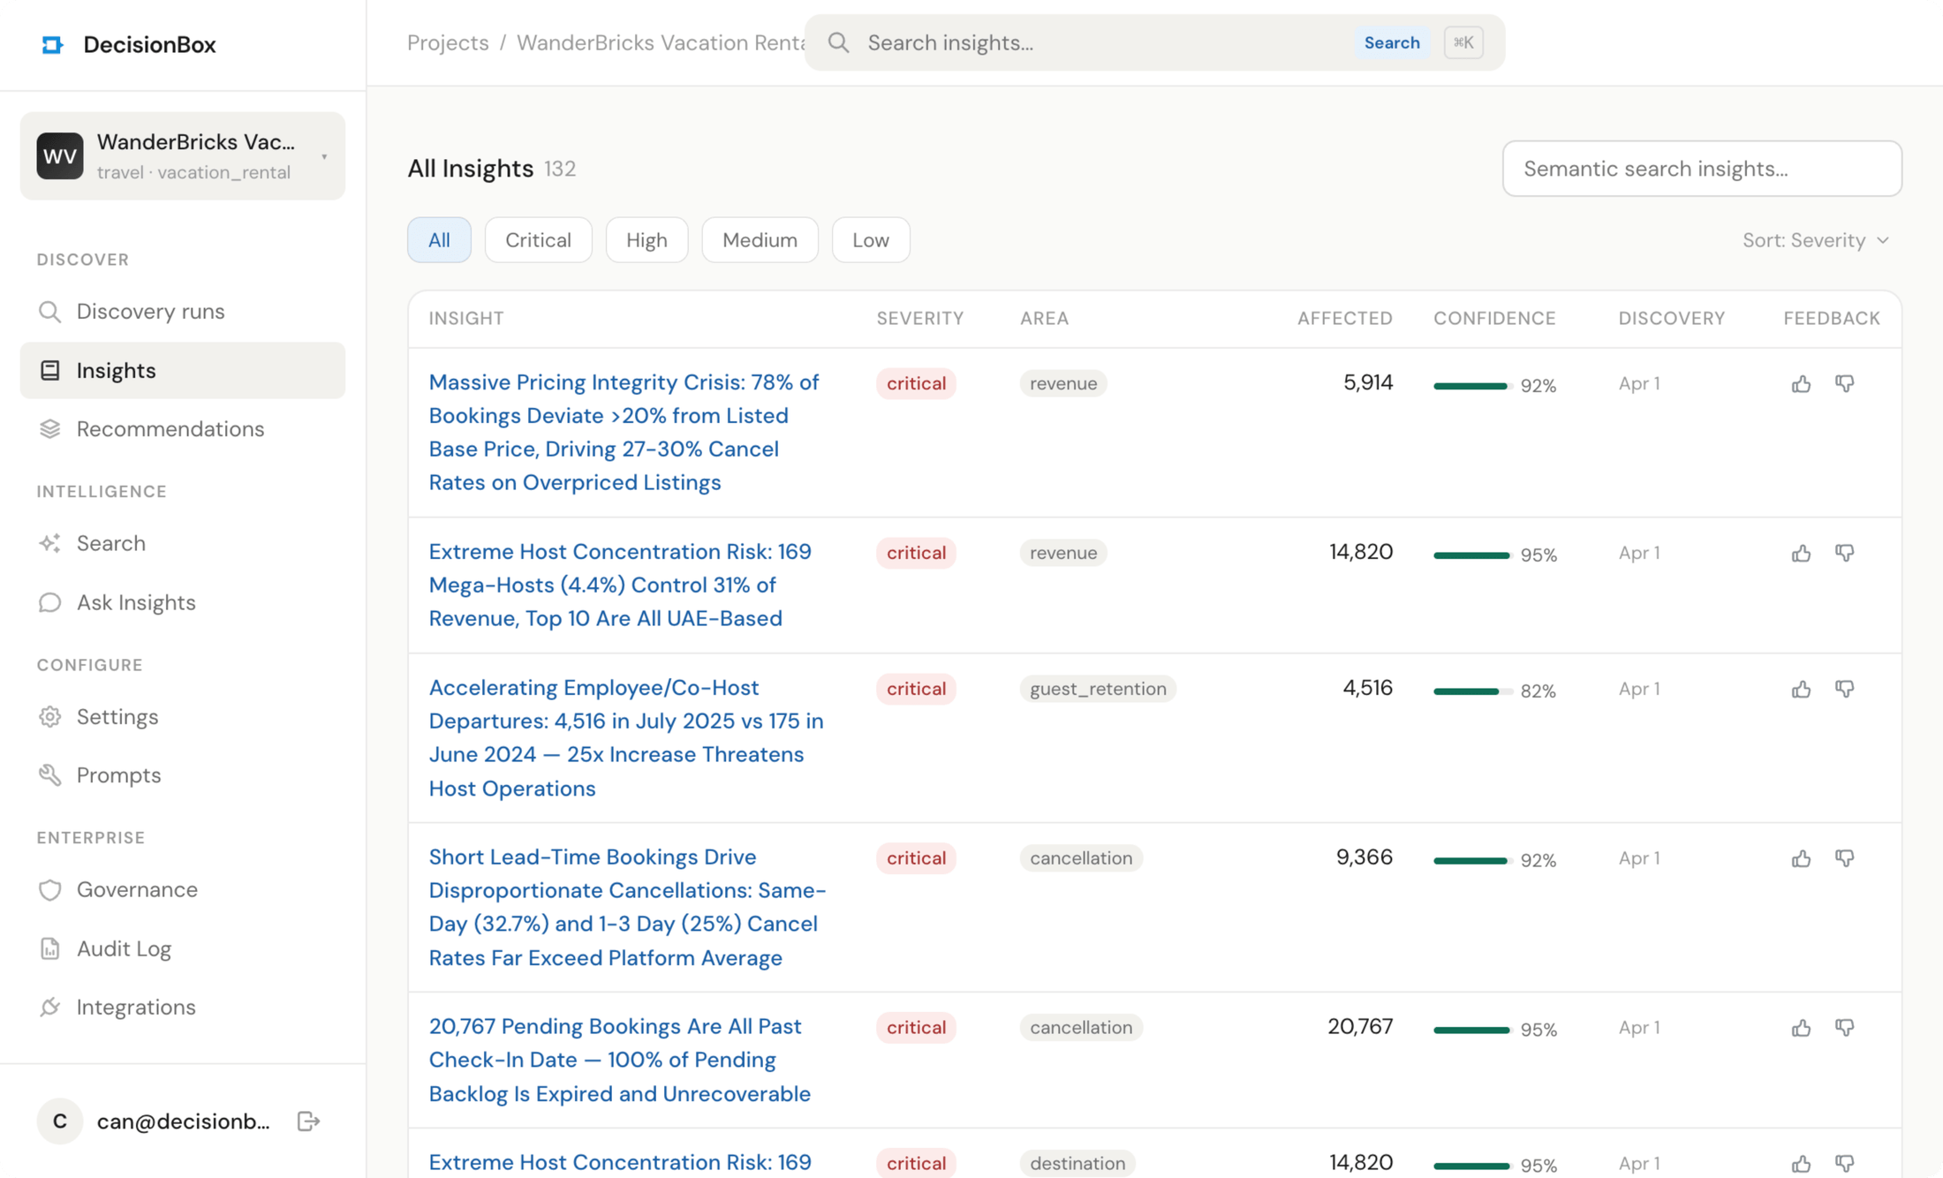Viewport: 1943px width, 1178px height.
Task: Open Discovery runs from sidebar
Action: 150,312
